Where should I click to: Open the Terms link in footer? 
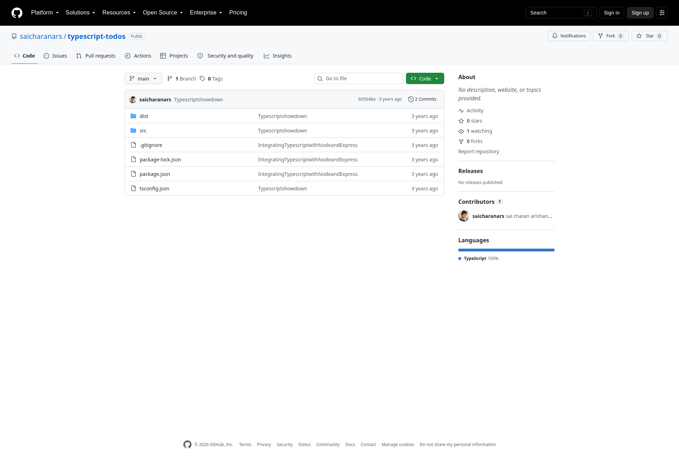pyautogui.click(x=245, y=445)
